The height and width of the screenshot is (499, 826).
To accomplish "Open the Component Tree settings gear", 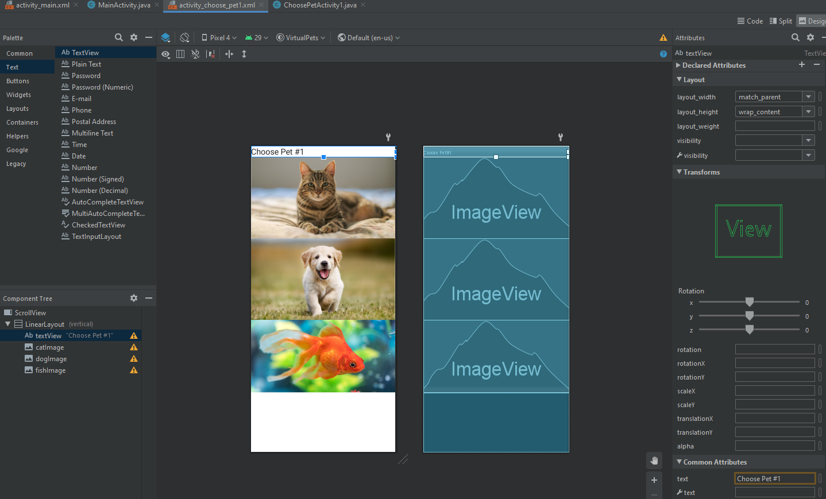I will pos(134,298).
